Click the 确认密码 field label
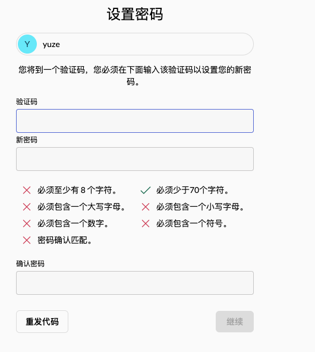 30,263
